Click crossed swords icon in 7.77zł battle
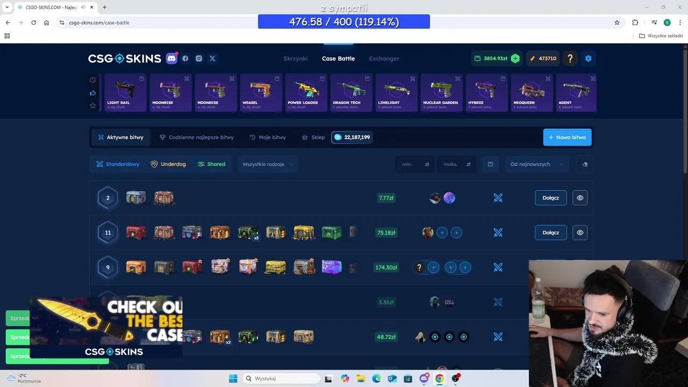This screenshot has height=387, width=688. click(x=498, y=198)
